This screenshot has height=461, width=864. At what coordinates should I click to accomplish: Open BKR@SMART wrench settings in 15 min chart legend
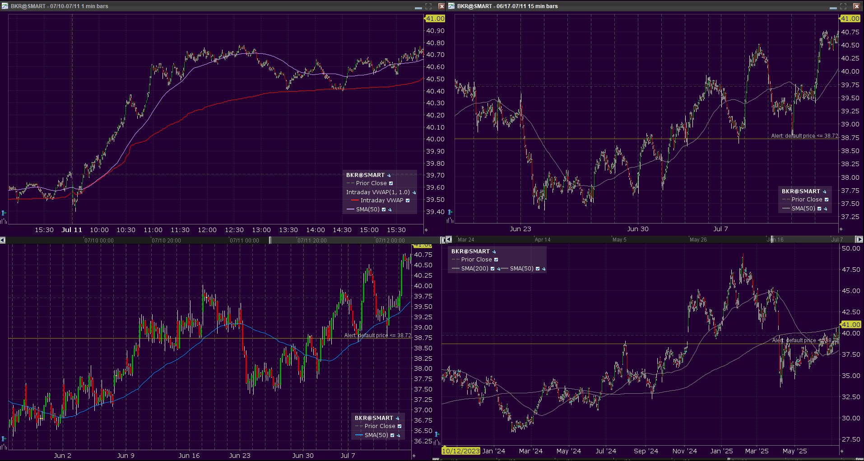click(824, 191)
